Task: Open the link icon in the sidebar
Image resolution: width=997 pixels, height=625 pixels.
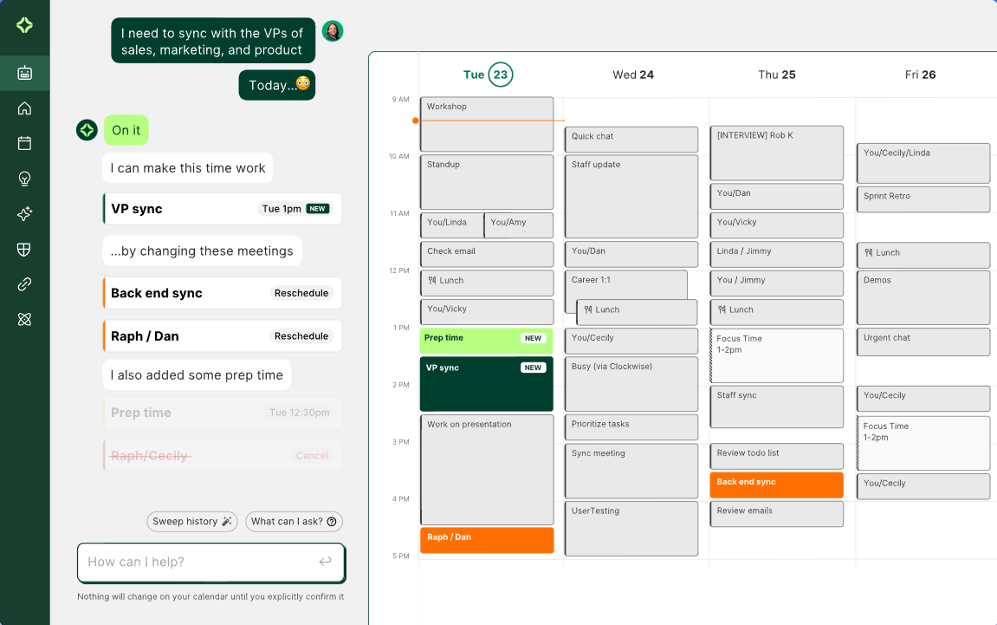Action: click(24, 284)
